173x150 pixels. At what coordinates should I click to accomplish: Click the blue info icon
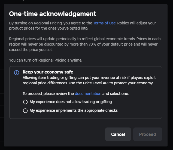click(x=17, y=73)
